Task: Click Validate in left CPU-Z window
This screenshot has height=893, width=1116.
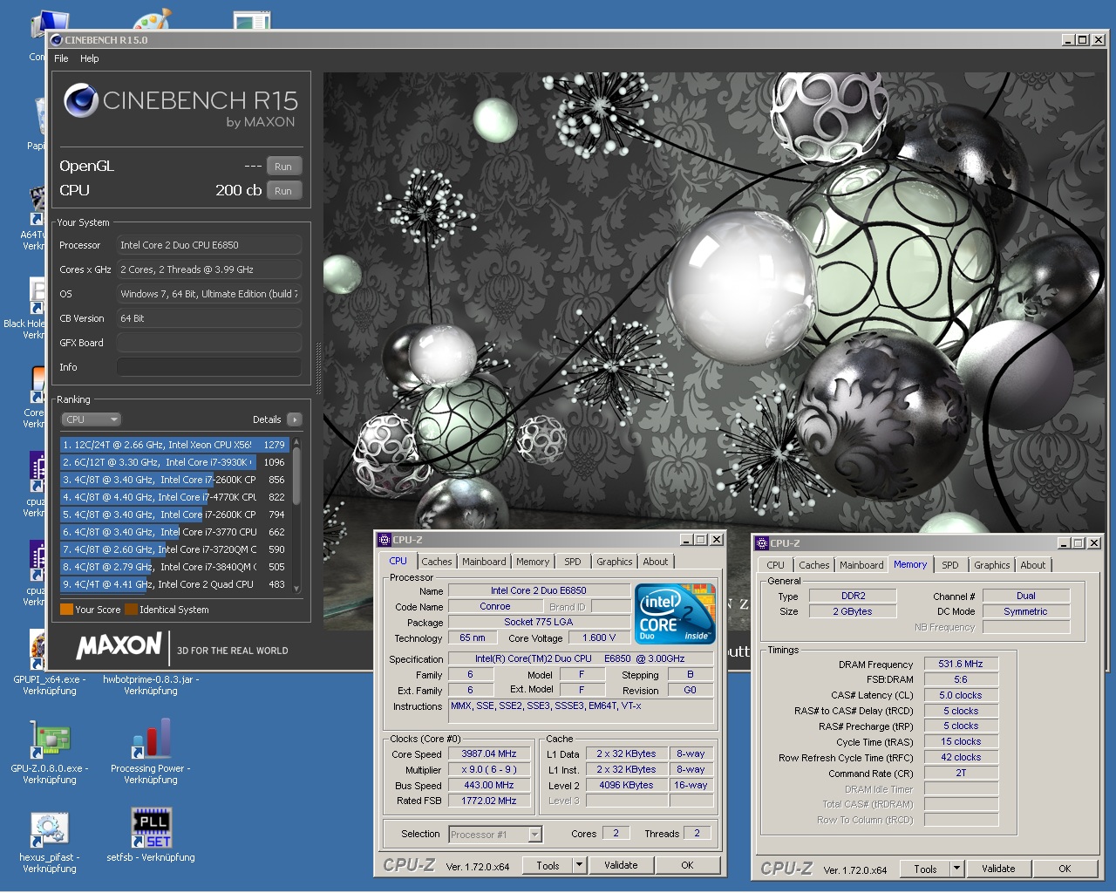Action: 621,865
